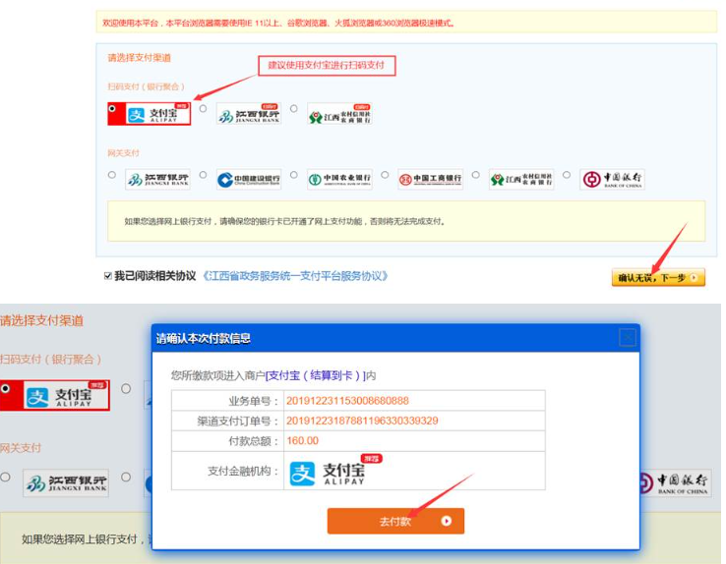726x564 pixels.
Task: Click Jiangxi Bank logo in upper scan-pay row
Action: (249, 114)
